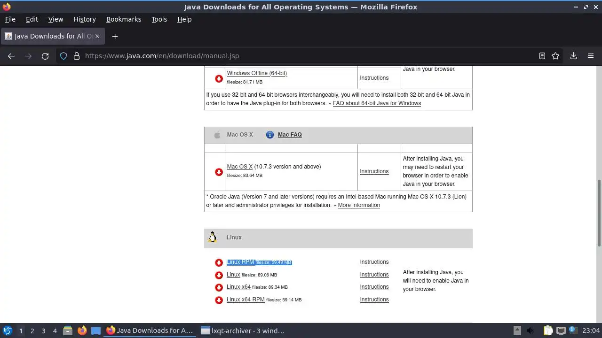Open Instructions for Linux x64 RPM
This screenshot has height=338, width=602.
[374, 300]
